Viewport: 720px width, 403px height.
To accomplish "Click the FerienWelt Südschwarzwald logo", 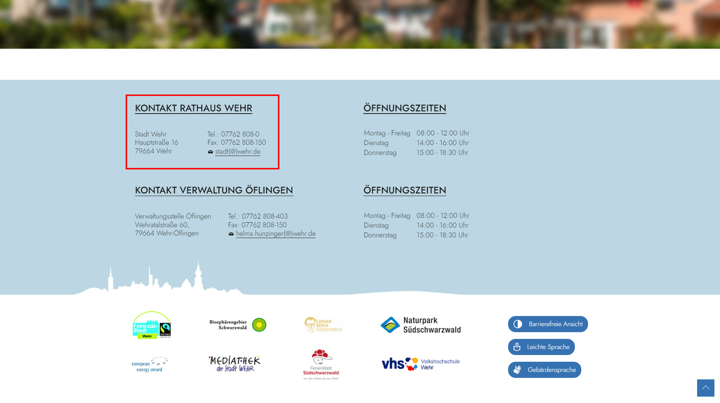I will coord(321,365).
